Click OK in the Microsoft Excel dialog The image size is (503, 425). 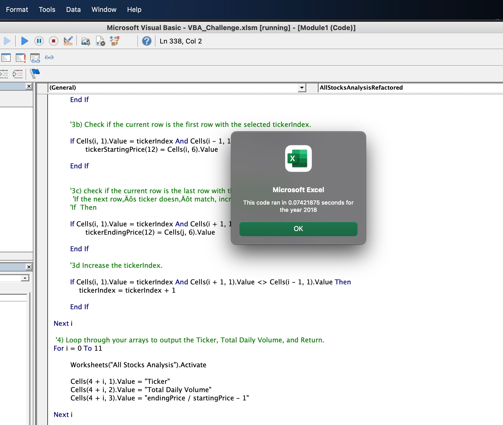[x=298, y=229]
